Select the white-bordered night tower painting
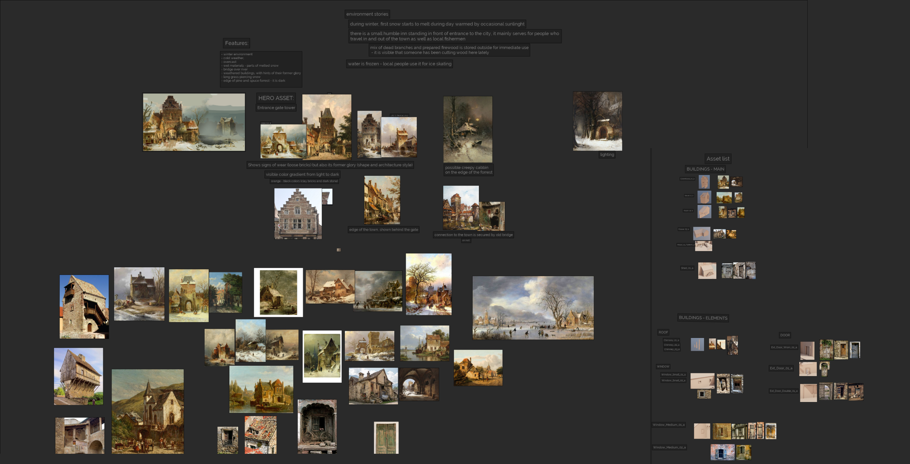910x464 pixels. [x=322, y=356]
